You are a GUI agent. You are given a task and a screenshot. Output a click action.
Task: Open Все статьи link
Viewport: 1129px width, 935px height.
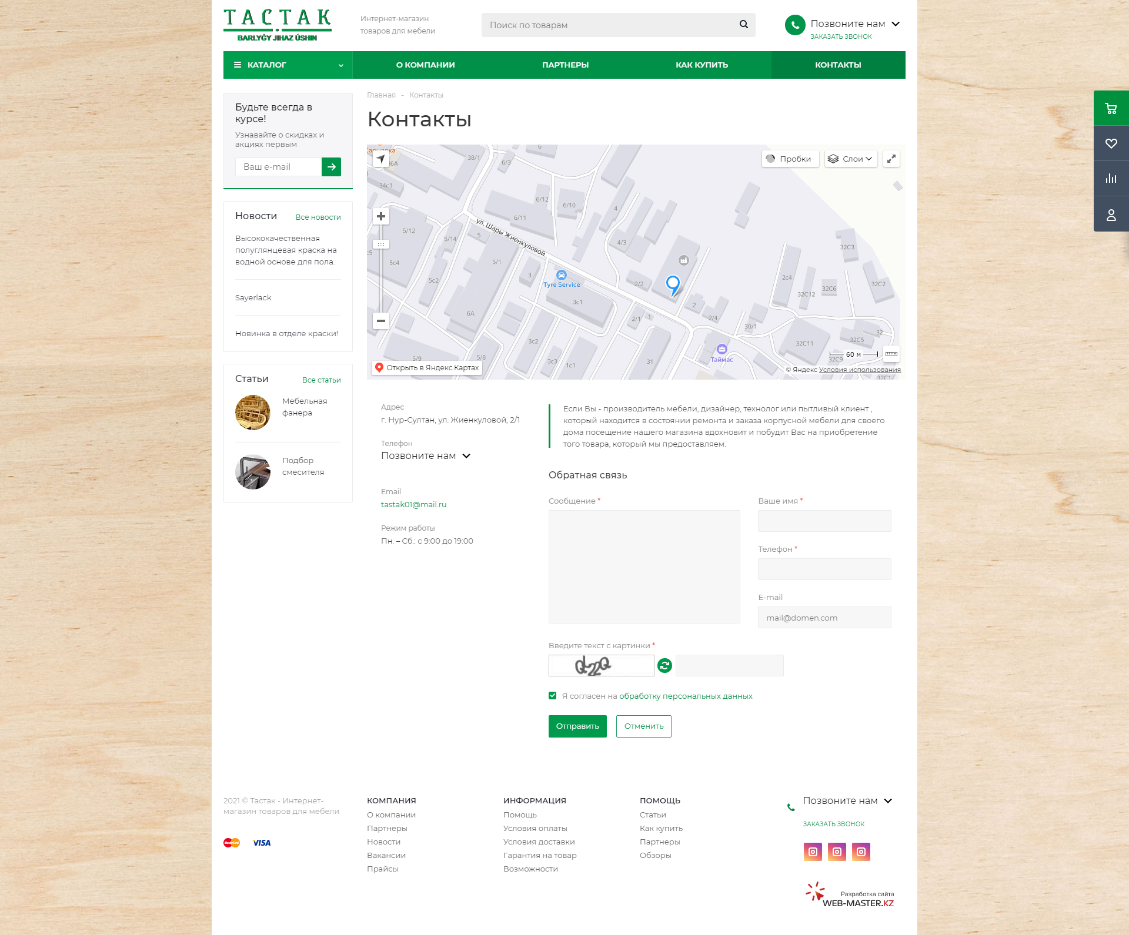(322, 380)
